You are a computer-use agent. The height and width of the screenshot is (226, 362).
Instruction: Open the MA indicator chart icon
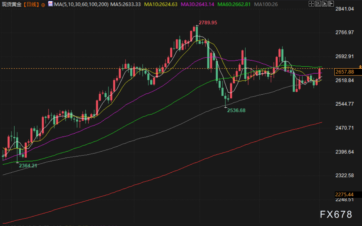(51, 4)
